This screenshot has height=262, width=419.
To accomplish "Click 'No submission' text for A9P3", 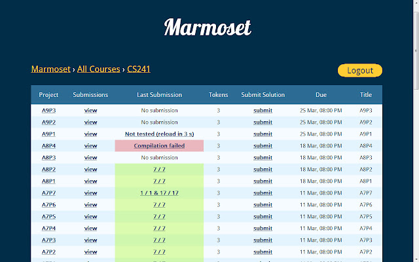I will 159,111.
